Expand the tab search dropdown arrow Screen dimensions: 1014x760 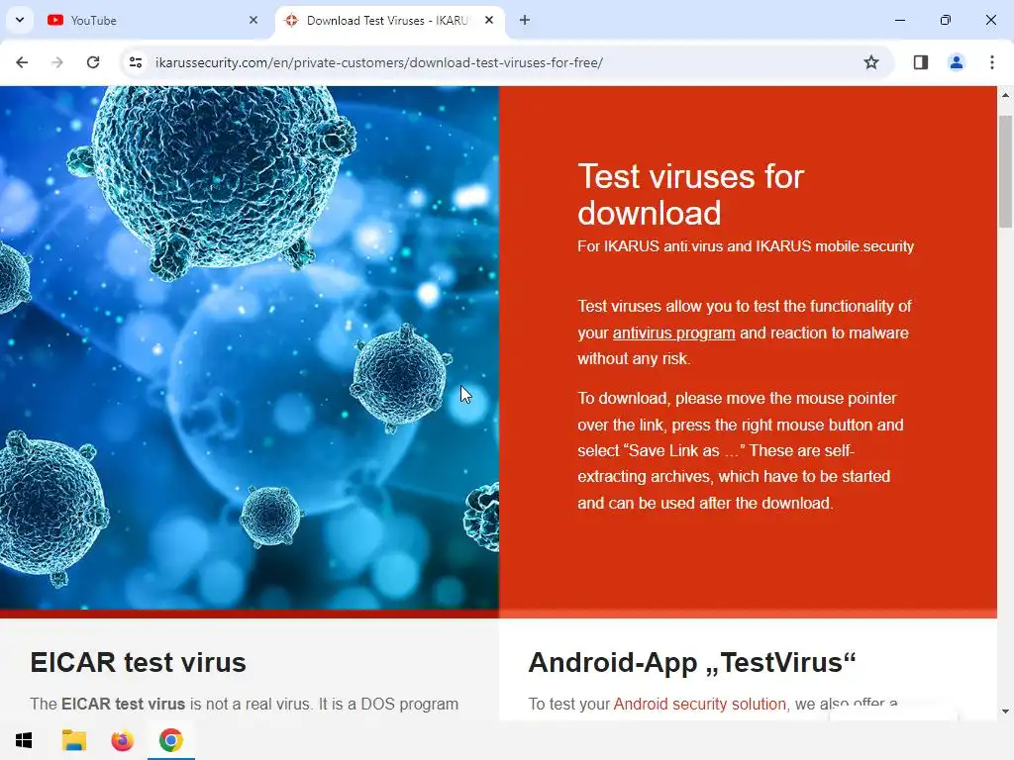(20, 20)
